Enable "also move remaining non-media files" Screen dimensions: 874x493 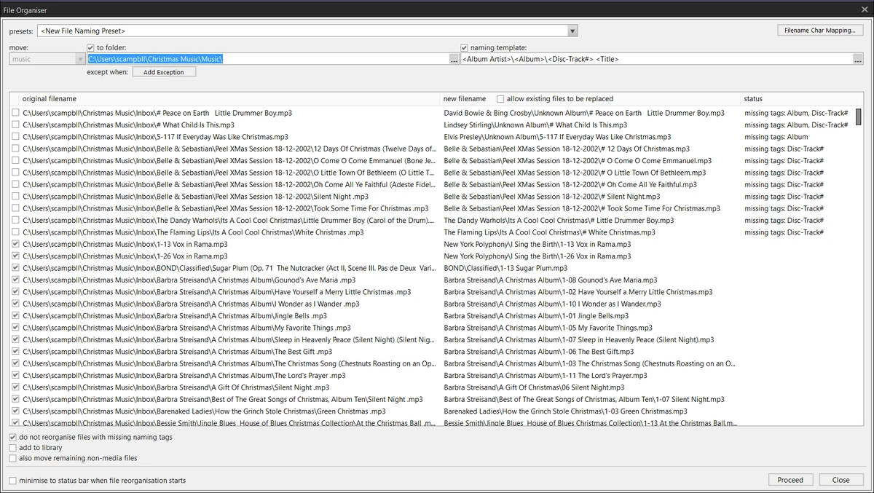tap(12, 460)
